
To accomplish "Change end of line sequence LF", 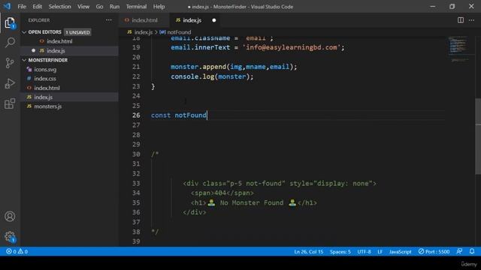I will (x=380, y=252).
